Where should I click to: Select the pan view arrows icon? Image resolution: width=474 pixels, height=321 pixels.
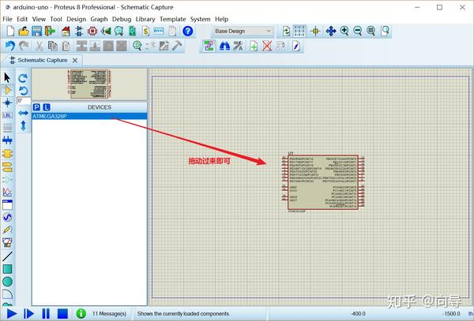331,31
